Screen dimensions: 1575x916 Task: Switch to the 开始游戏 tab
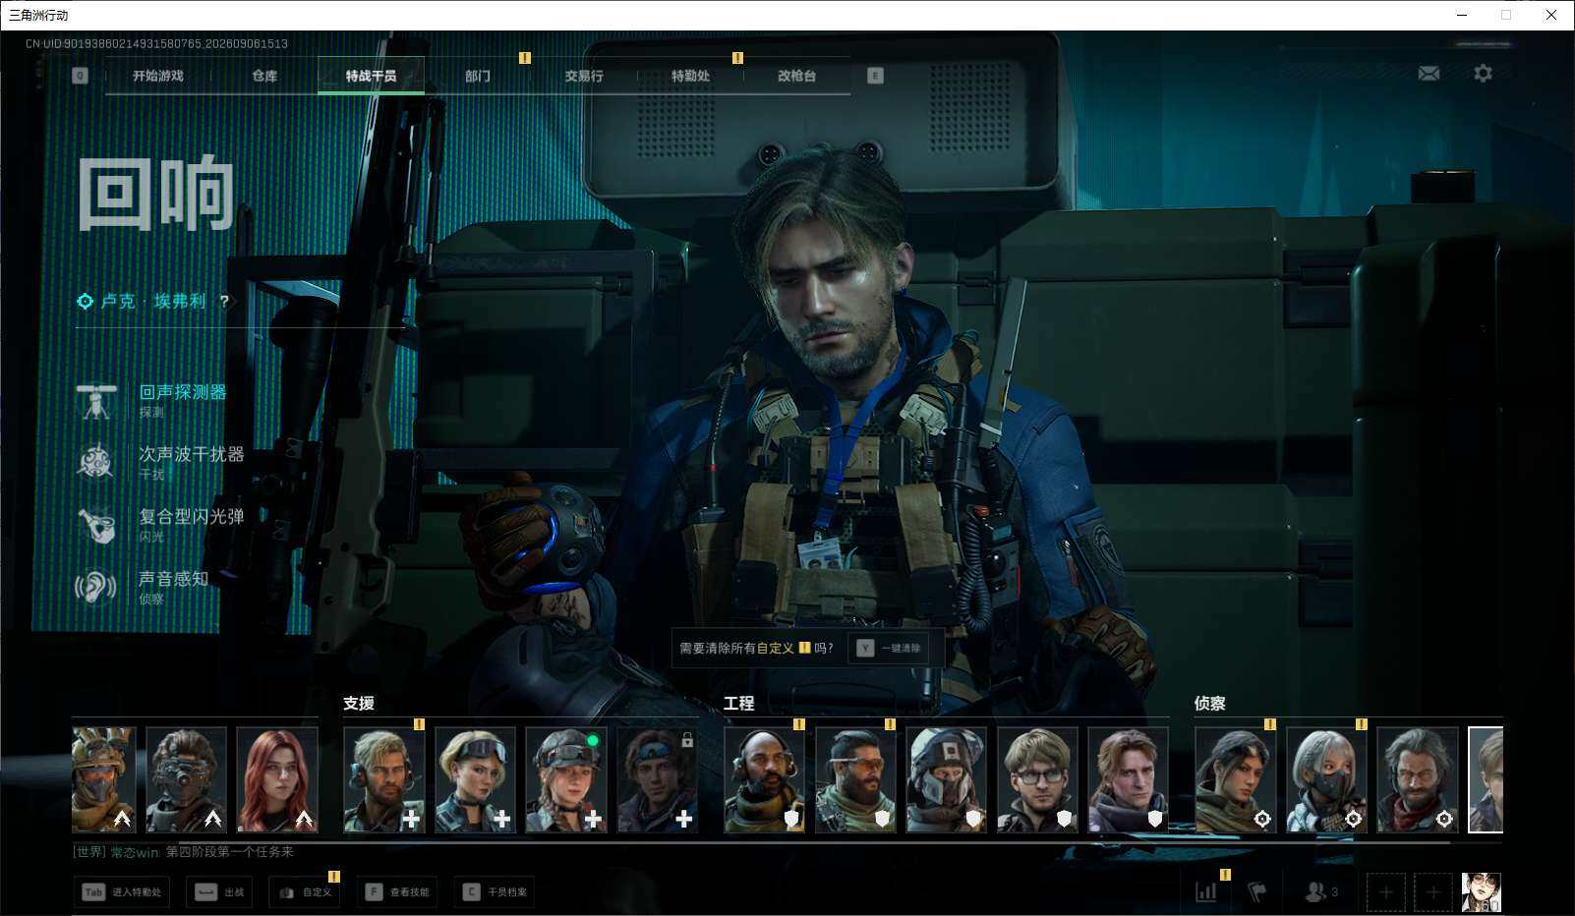point(158,76)
